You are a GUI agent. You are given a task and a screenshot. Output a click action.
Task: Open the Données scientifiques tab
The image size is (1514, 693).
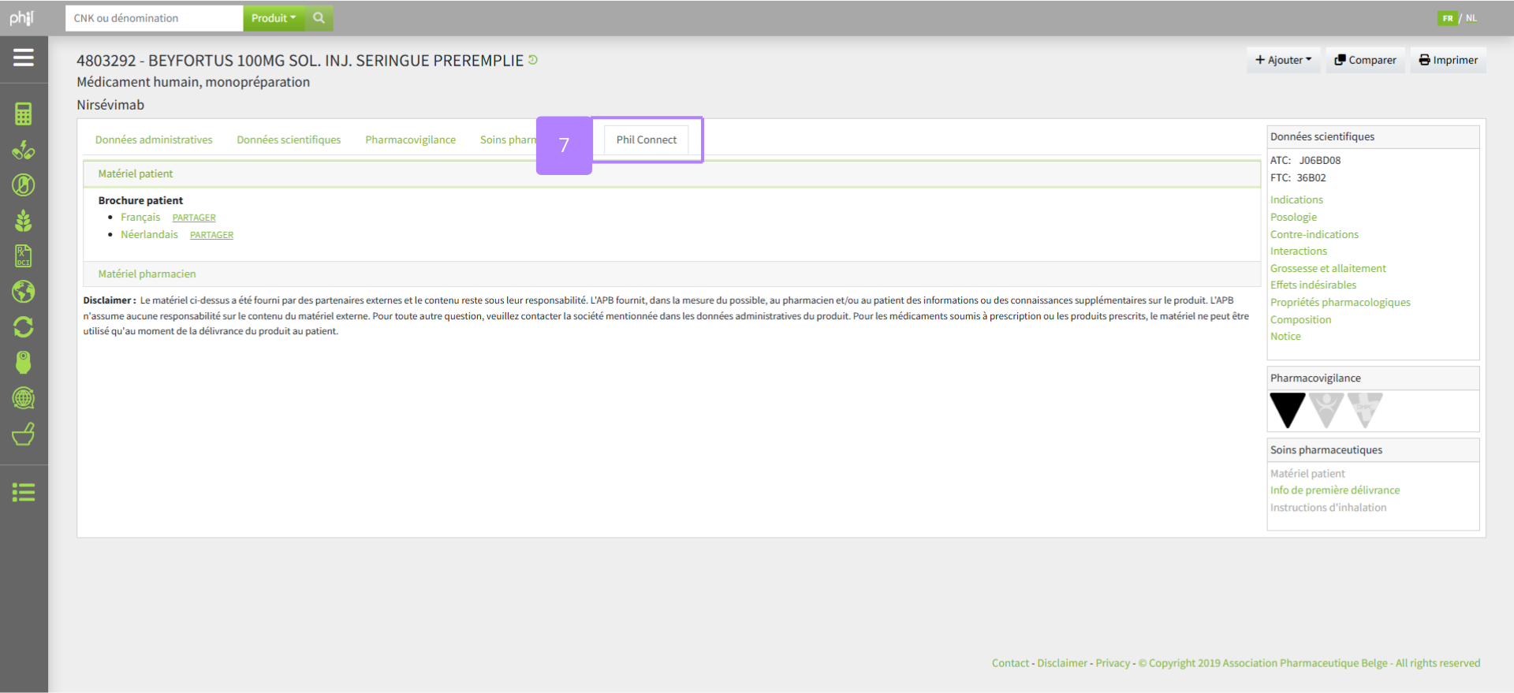coord(289,140)
